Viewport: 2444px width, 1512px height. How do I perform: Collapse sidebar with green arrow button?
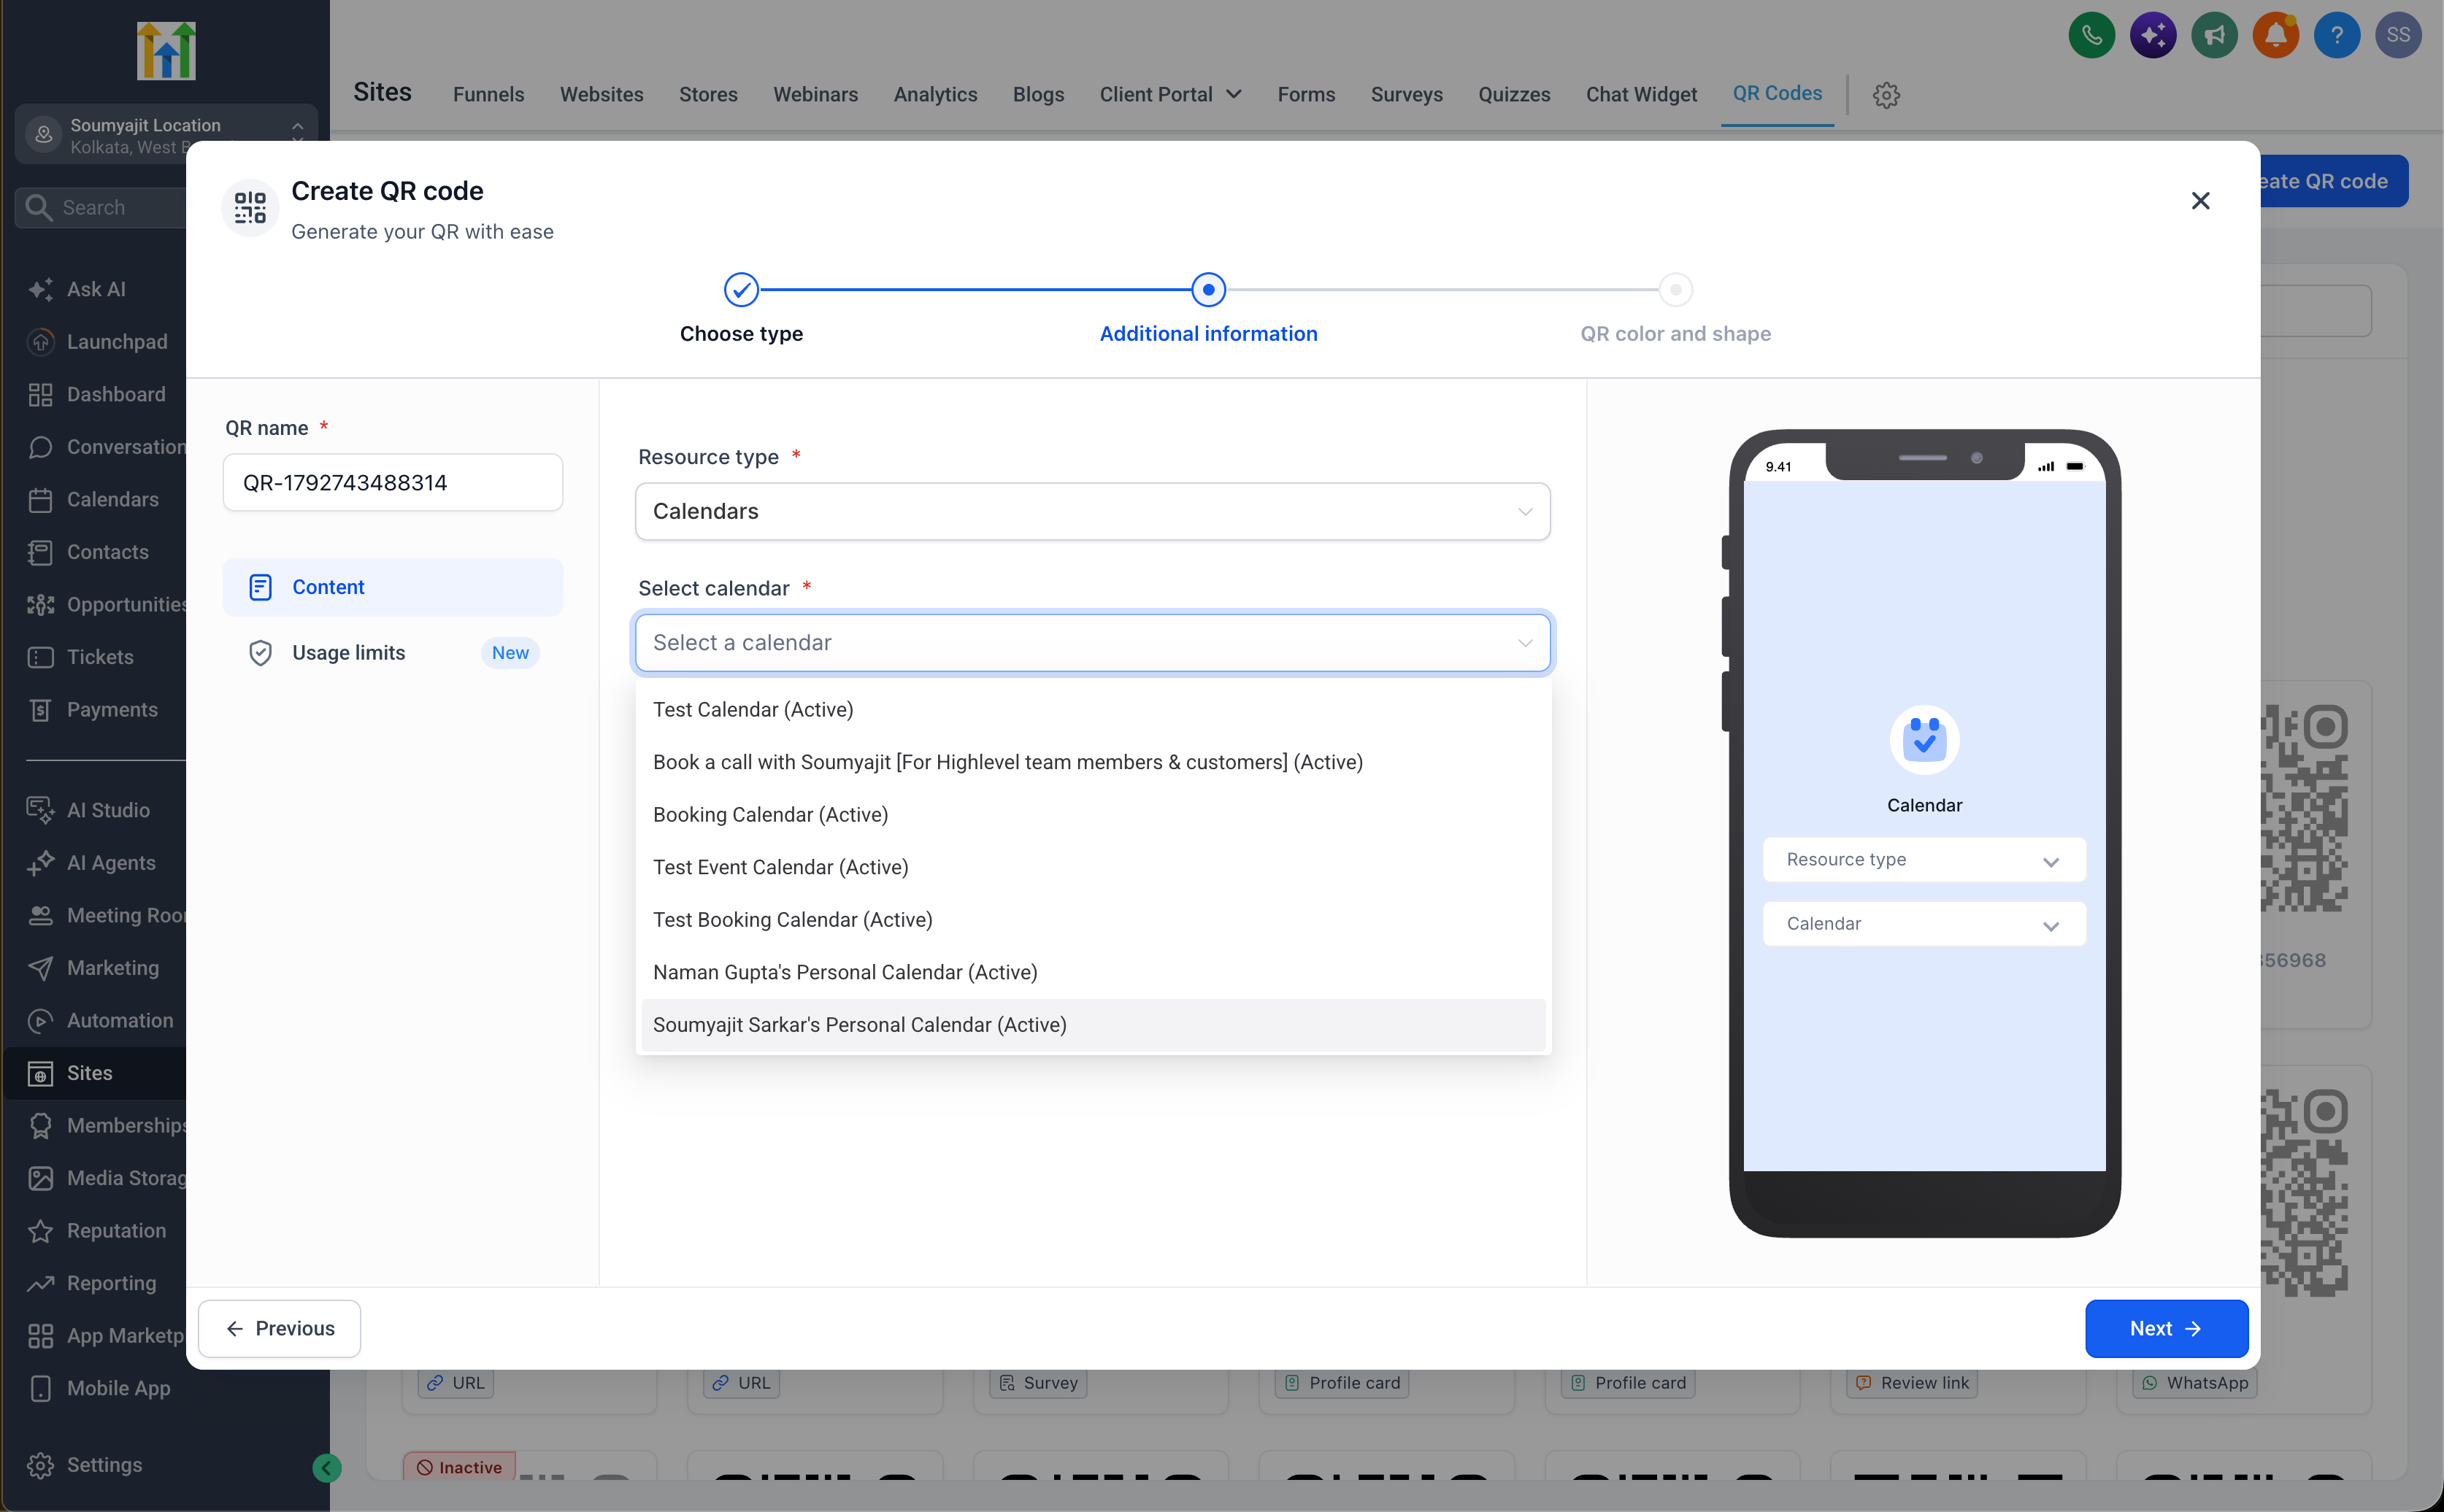326,1467
